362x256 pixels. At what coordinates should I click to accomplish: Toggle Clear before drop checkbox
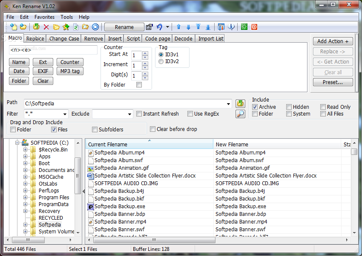coord(152,129)
